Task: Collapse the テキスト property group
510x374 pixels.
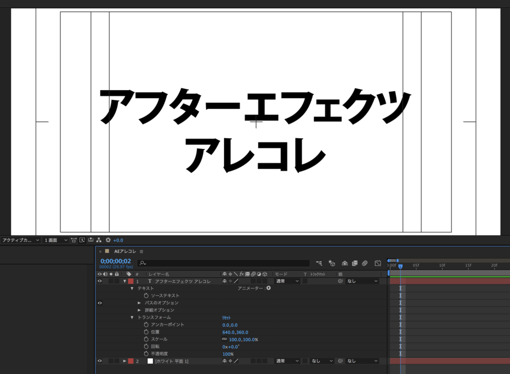Action: [x=131, y=288]
